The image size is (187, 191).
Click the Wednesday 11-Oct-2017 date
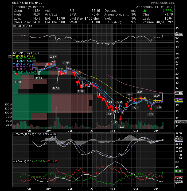(154, 7)
